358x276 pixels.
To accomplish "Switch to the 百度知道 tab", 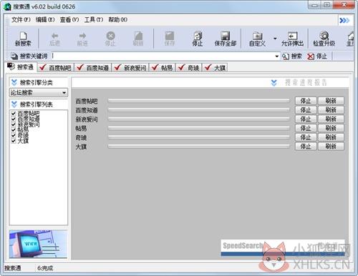I will point(93,68).
